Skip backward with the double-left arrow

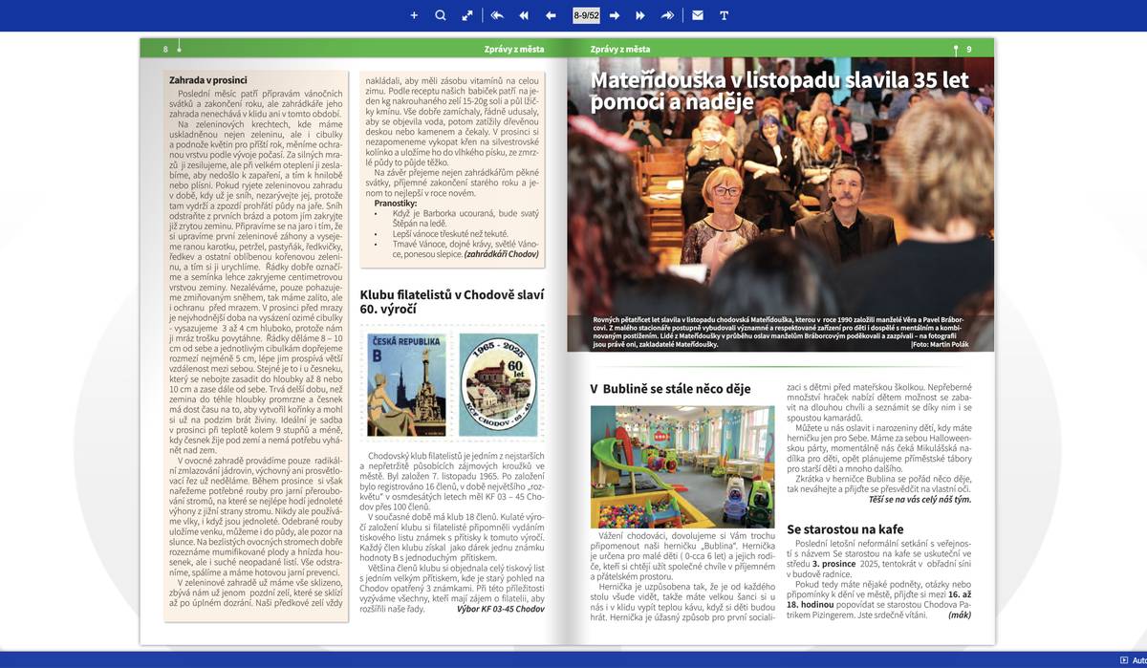click(x=524, y=15)
